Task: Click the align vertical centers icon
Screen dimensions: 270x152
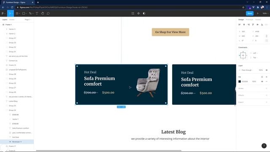Action: pos(258,24)
